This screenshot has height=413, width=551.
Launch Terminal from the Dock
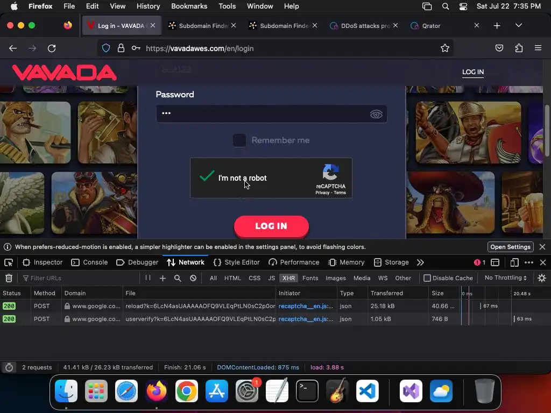click(307, 391)
